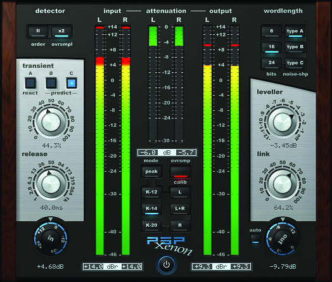Toggle the auto output button
This screenshot has width=332, height=282.
(x=255, y=239)
